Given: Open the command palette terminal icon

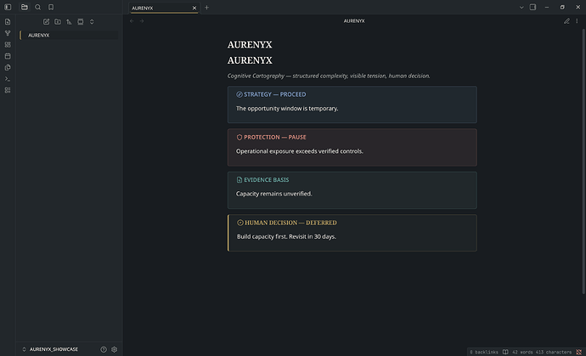Looking at the screenshot, I should pos(8,79).
